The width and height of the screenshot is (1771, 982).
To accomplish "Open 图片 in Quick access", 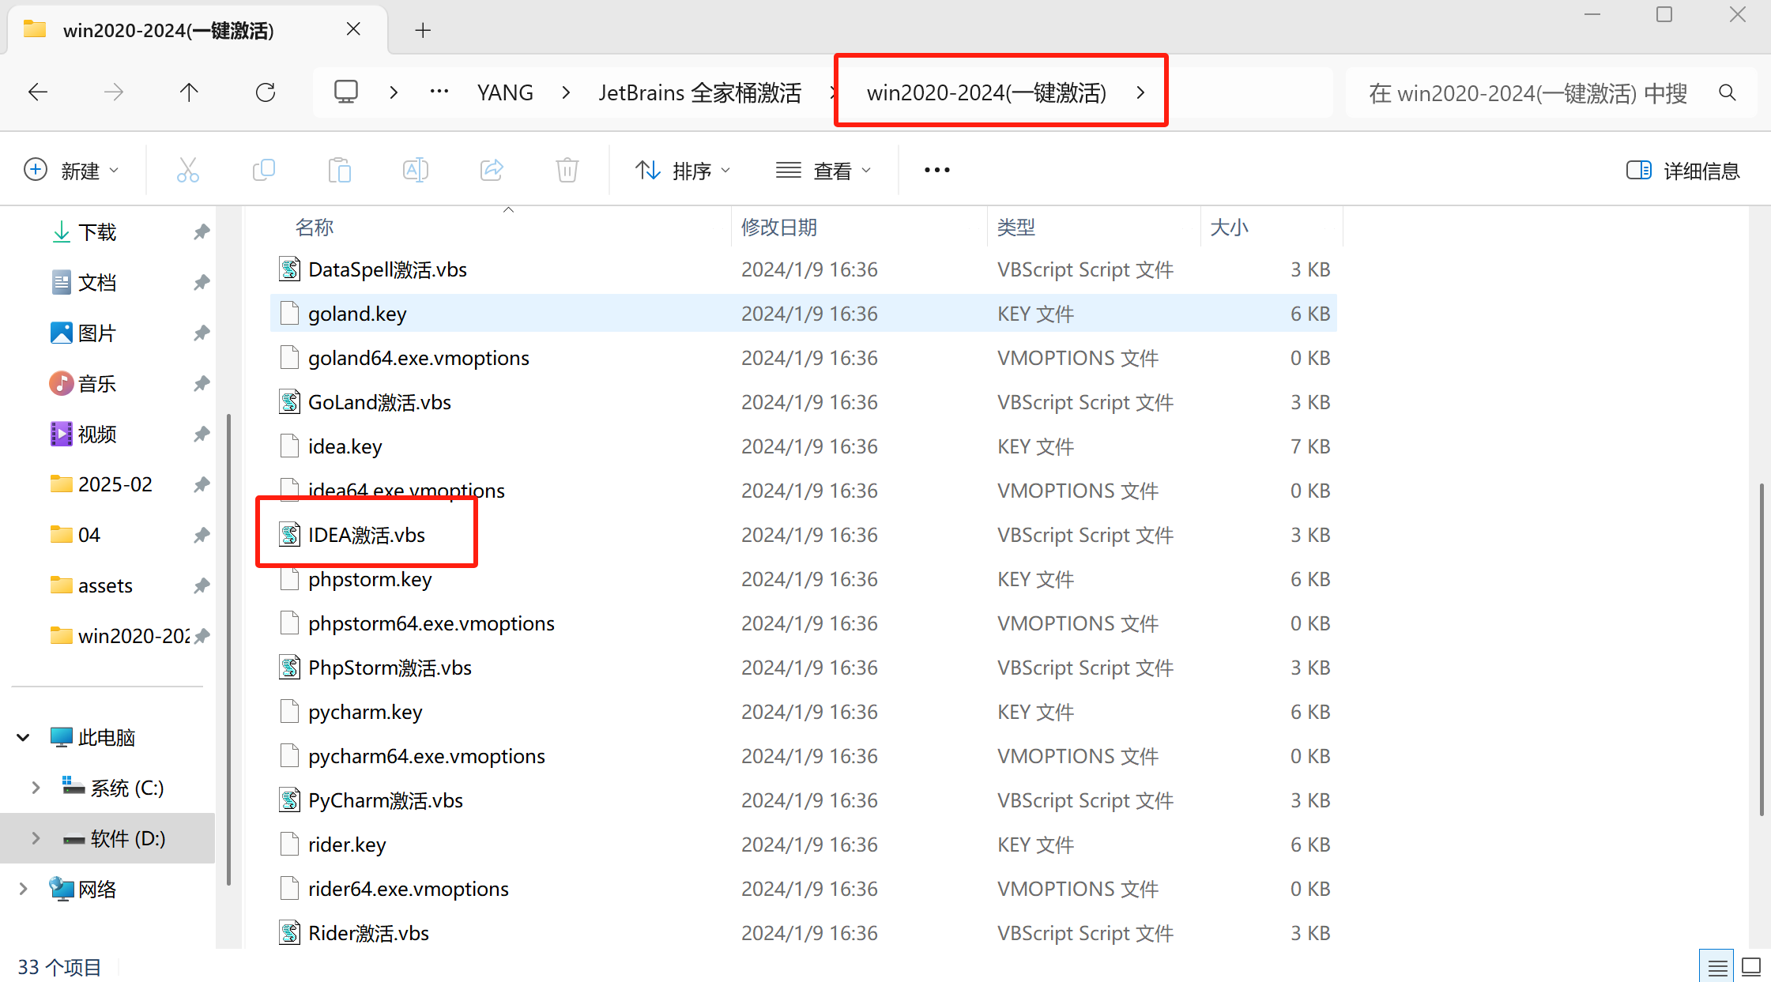I will 97,333.
